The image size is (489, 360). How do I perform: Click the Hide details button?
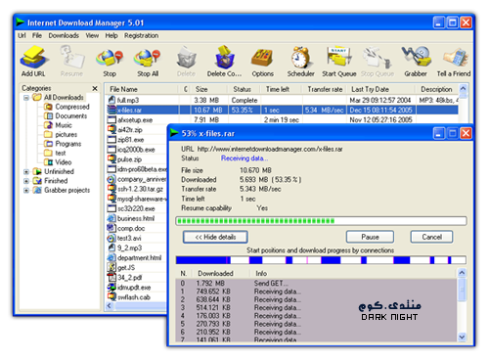point(215,237)
